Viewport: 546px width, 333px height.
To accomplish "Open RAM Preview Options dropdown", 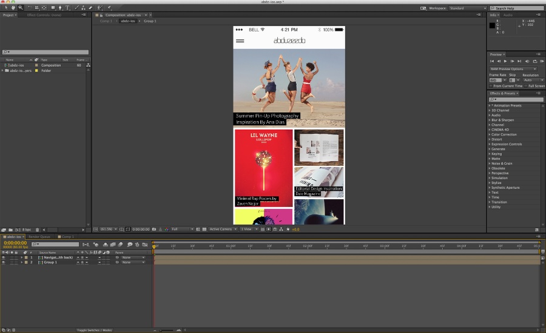I will (x=513, y=69).
